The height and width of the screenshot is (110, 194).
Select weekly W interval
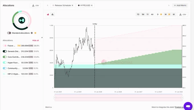(x=165, y=15)
